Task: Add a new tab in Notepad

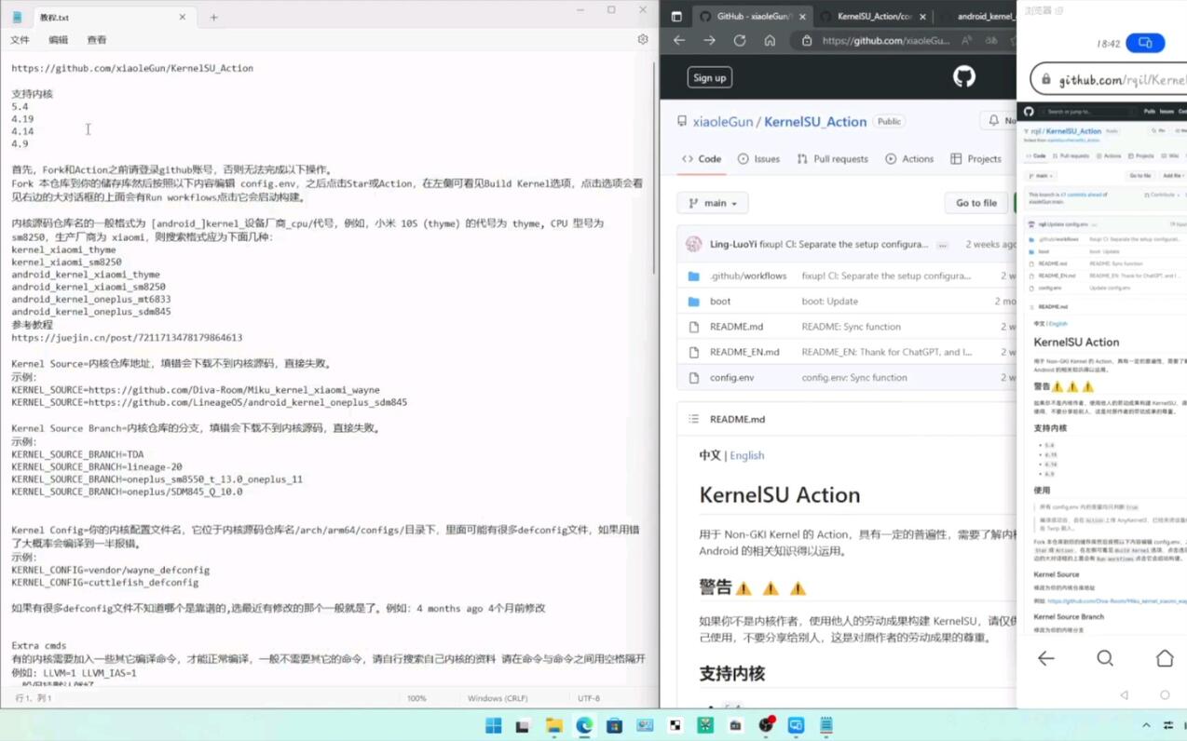Action: (x=213, y=17)
